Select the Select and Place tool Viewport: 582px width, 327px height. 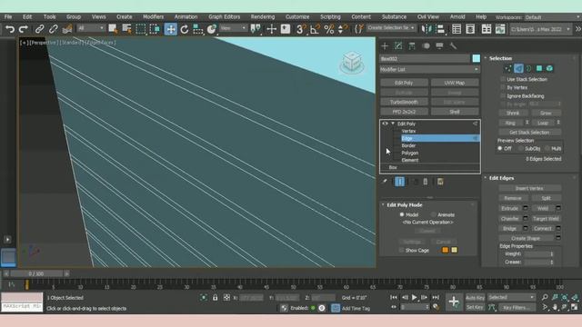(x=212, y=29)
